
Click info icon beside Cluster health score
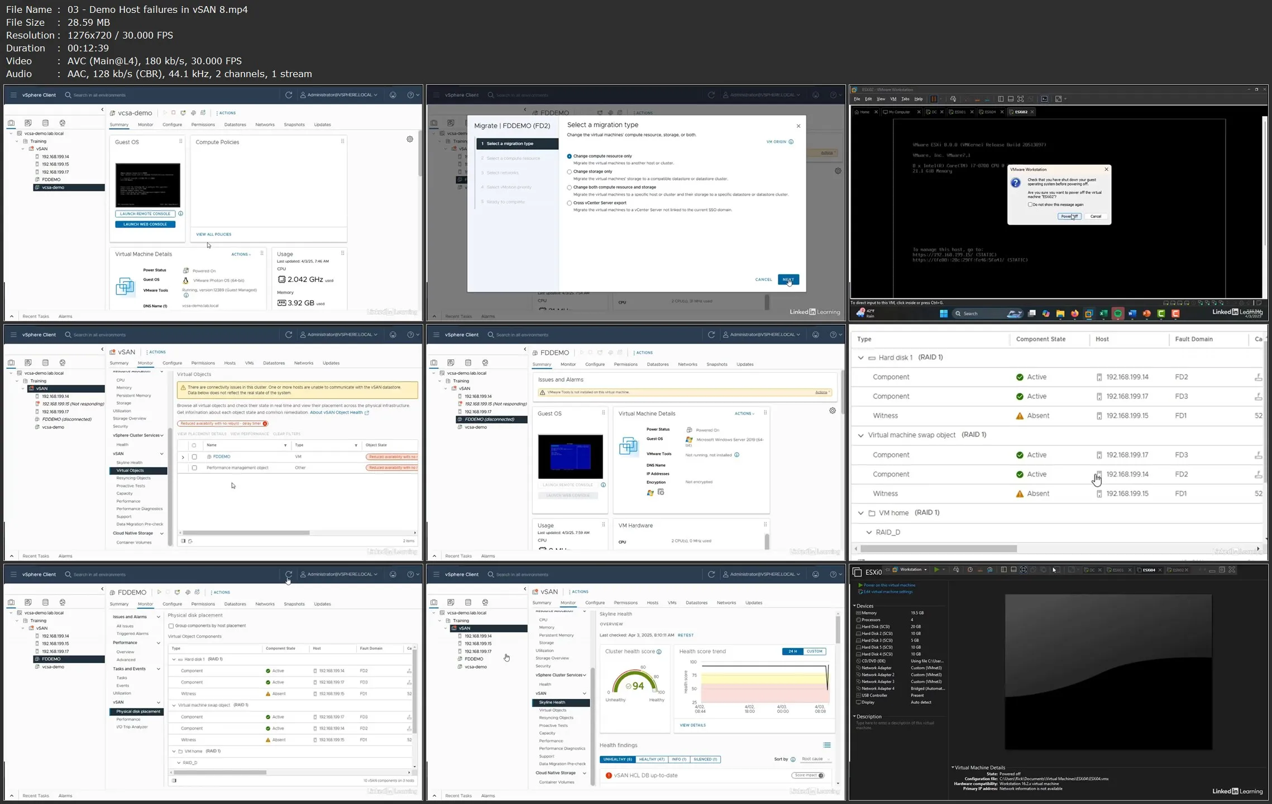(x=659, y=652)
